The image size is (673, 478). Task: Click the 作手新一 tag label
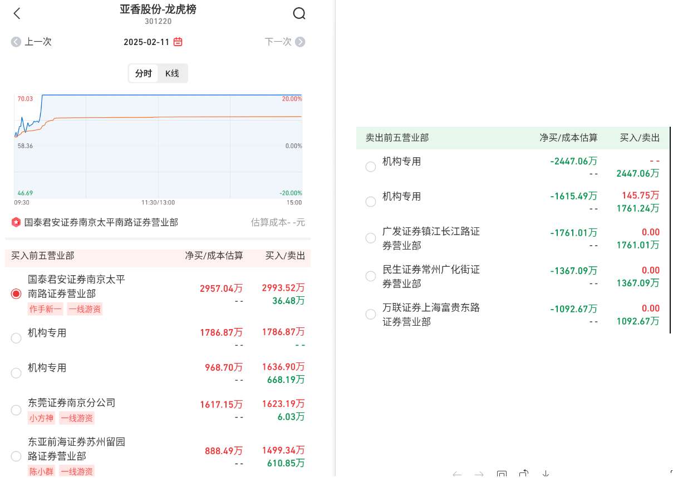(x=45, y=309)
